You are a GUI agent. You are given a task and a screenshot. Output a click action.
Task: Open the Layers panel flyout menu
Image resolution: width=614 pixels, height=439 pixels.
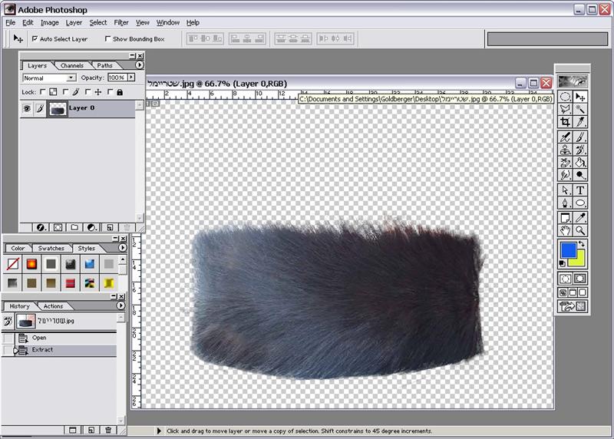coord(139,66)
